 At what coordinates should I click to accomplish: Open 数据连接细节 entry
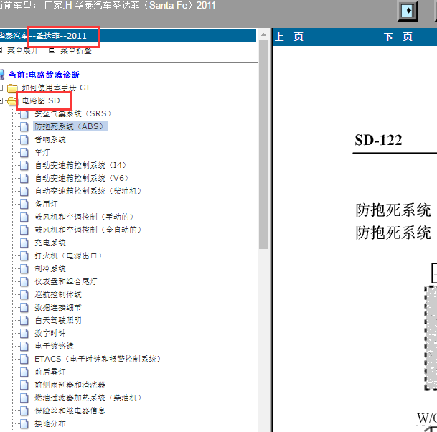click(58, 307)
